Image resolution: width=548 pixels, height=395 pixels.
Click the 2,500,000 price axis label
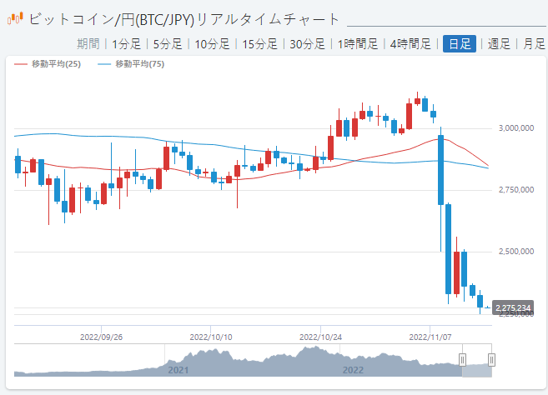click(516, 252)
